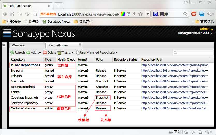Open User Managed Repositories dropdown
The image size is (216, 135).
click(97, 53)
